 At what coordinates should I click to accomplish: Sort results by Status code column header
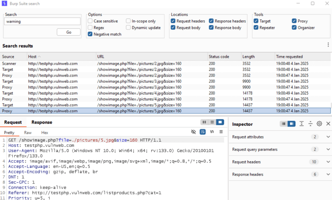pyautogui.click(x=224, y=56)
